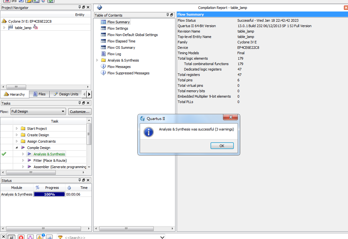Toggle the All messages filter
Image resolution: width=348 pixels, height=239 pixels.
tap(11, 237)
